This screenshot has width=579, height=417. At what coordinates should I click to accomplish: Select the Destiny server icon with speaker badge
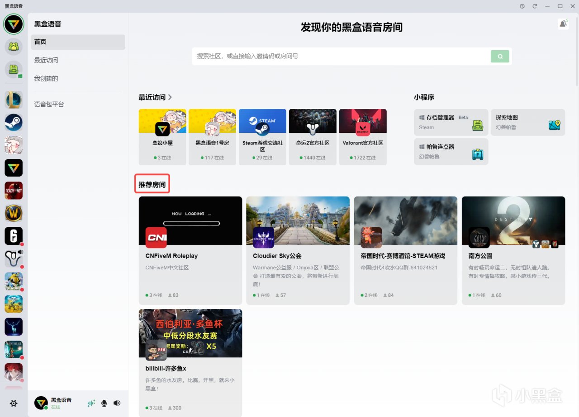click(14, 258)
